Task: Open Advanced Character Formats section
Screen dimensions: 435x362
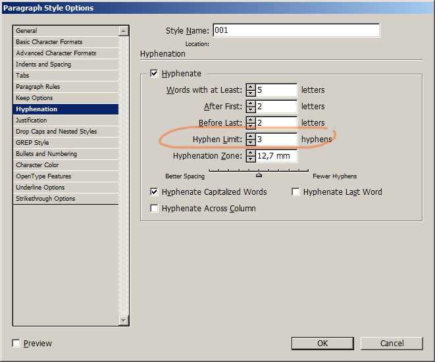Action: (x=66, y=53)
